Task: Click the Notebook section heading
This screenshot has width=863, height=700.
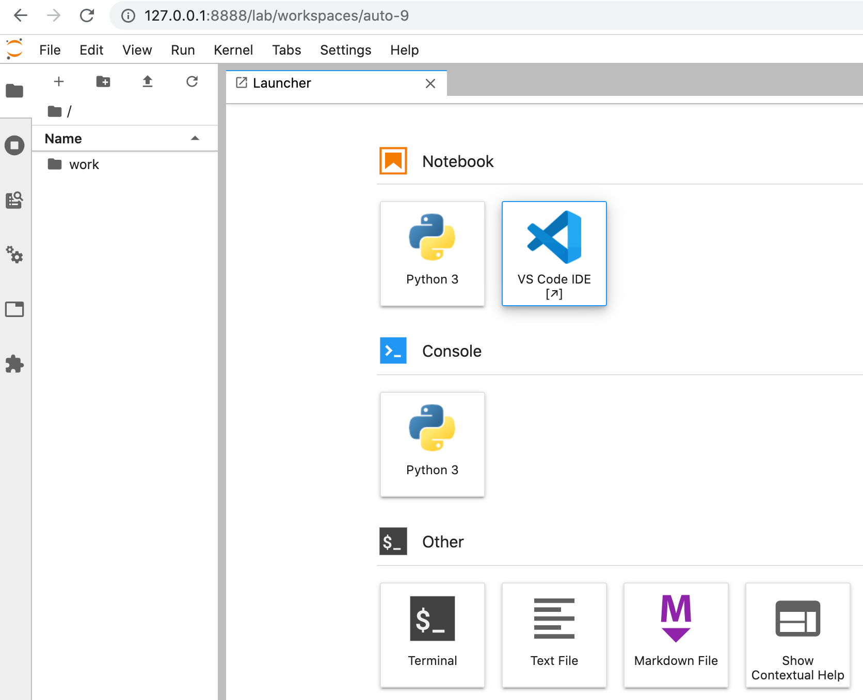Action: point(458,161)
